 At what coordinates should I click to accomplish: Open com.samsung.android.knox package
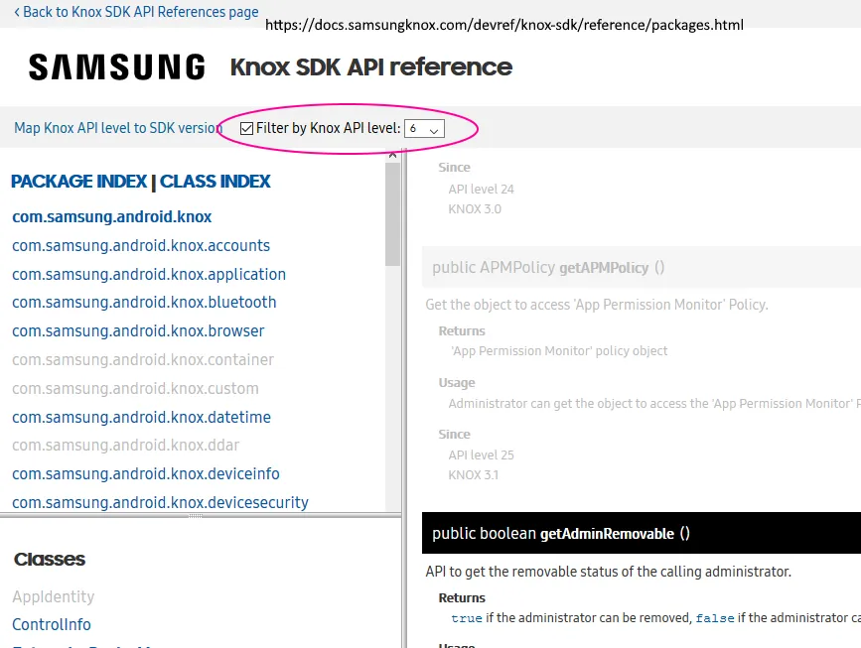click(112, 216)
